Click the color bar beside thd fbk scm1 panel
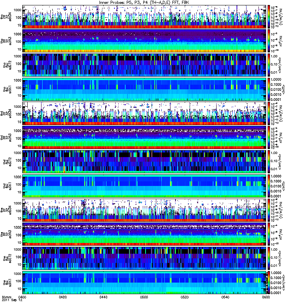Viewport: 288px width, 308px height. coord(269,186)
